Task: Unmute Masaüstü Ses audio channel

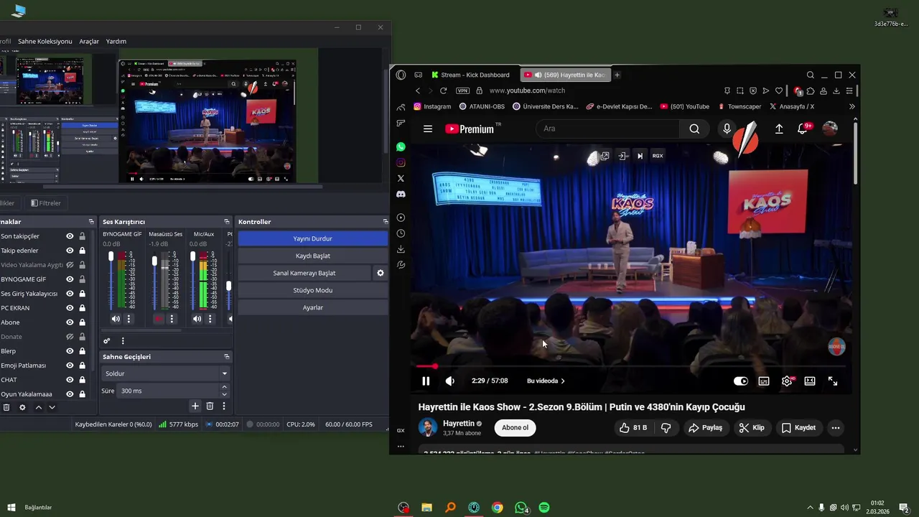Action: pyautogui.click(x=159, y=319)
